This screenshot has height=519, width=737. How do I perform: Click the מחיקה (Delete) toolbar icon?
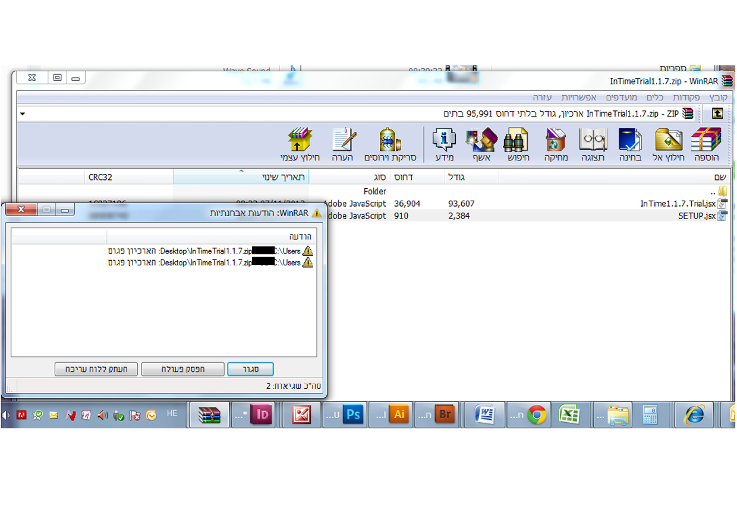[x=556, y=144]
